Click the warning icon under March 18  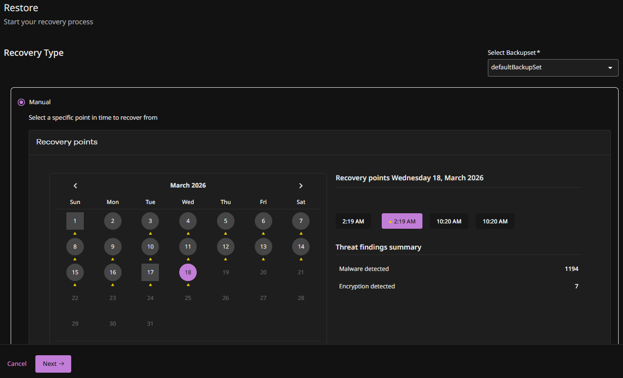(x=188, y=285)
